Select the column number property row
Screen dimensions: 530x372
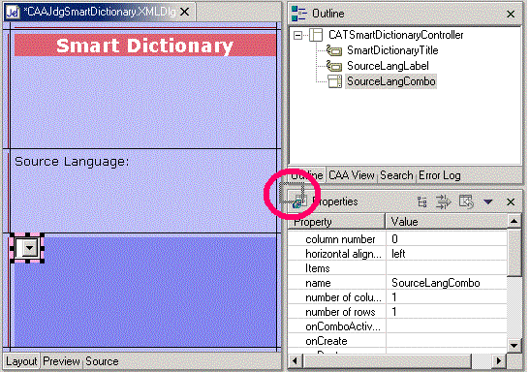340,239
